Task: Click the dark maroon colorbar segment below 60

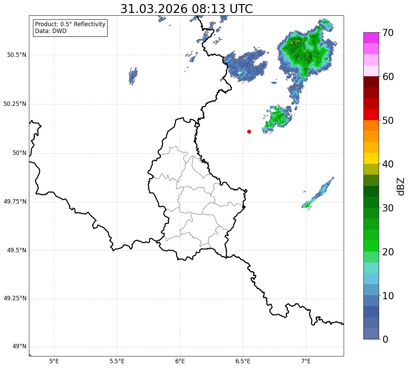Action: 371,82
